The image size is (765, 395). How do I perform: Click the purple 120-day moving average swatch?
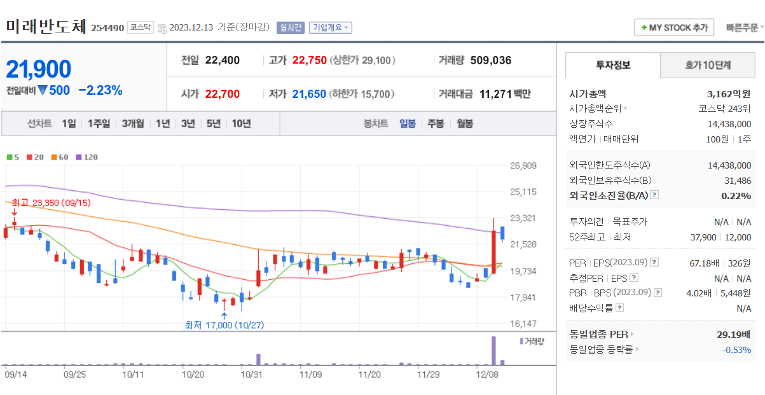[78, 157]
